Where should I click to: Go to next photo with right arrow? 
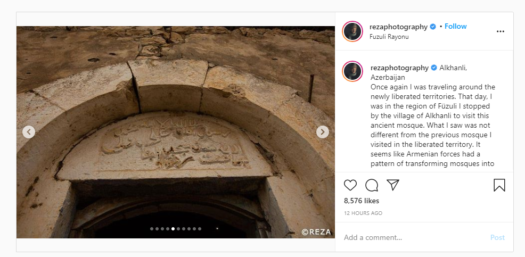pyautogui.click(x=323, y=132)
